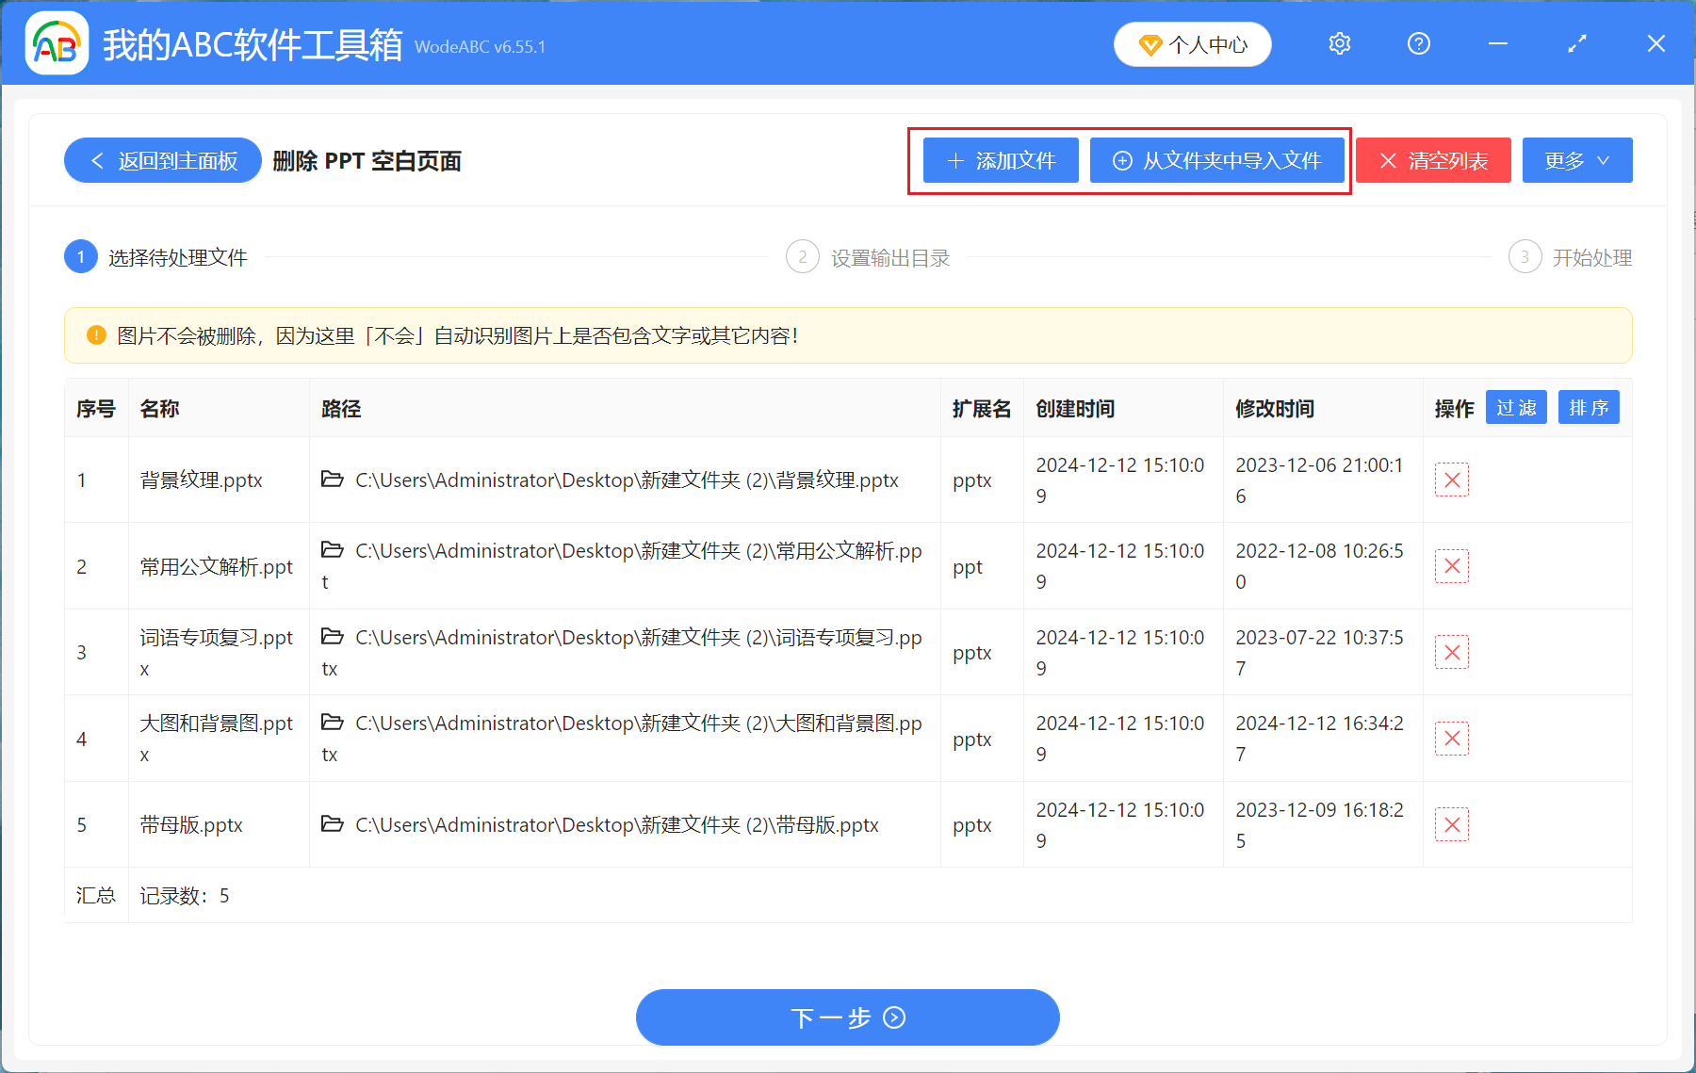Screen dimensions: 1696x1073
Task: Click the diamond VIP icon on 个人中心
Action: coord(1150,44)
